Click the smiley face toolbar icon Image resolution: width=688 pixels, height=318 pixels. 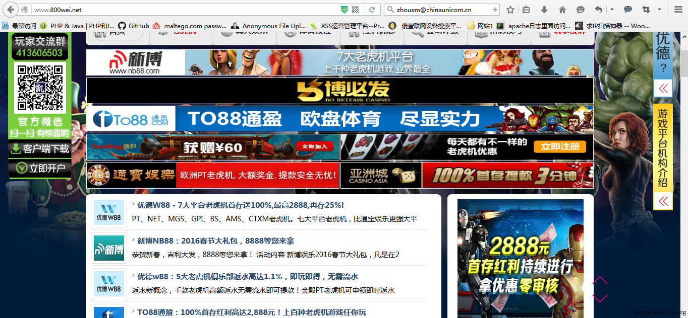(x=581, y=10)
